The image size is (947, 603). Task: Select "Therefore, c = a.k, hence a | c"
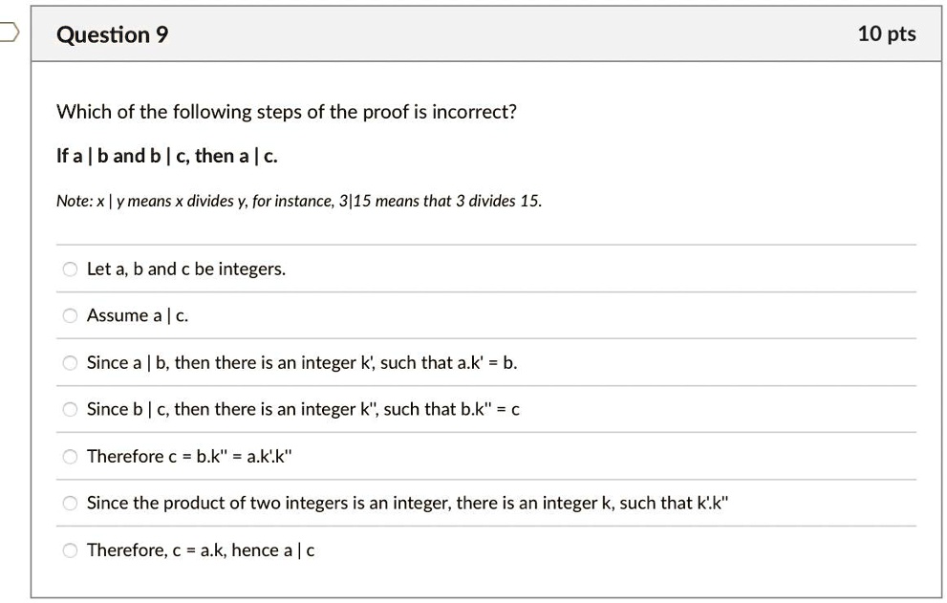[69, 549]
